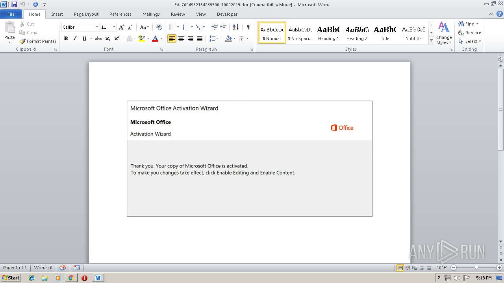Apply subscript formatting
The height and width of the screenshot is (283, 504).
pyautogui.click(x=107, y=39)
